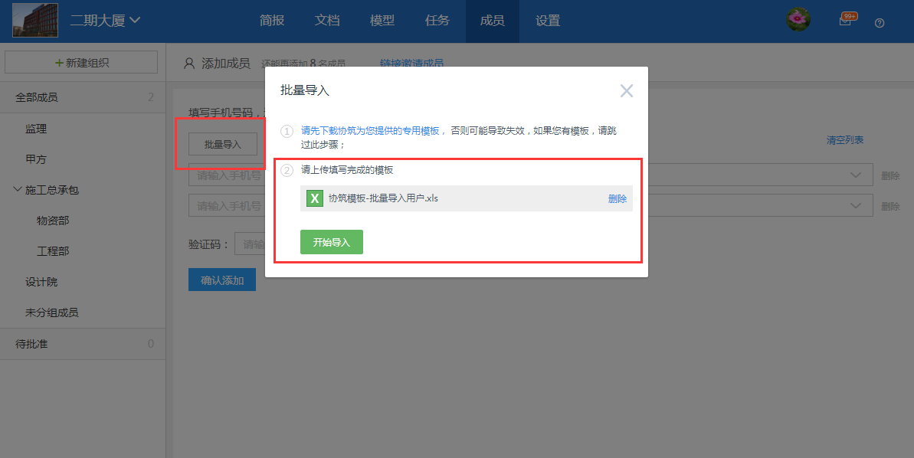Collapse the 施工总承包 group in the sidebar
914x458 pixels.
pos(15,189)
